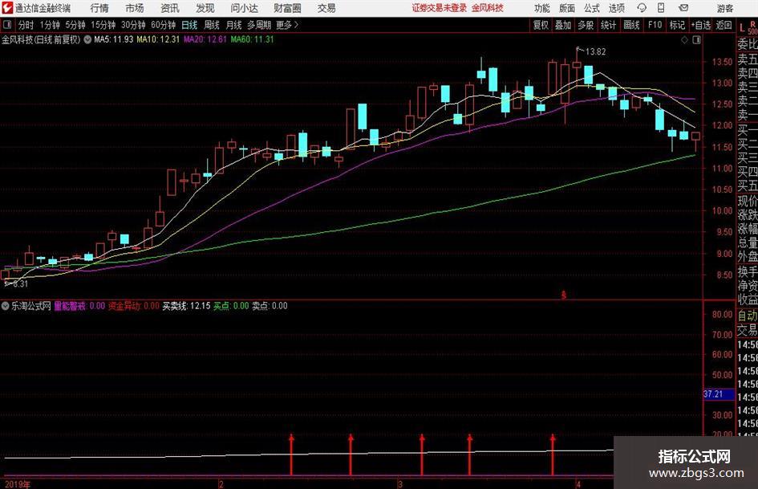The height and width of the screenshot is (489, 758).
Task: Open the headset customer service icon
Action: coord(642,8)
